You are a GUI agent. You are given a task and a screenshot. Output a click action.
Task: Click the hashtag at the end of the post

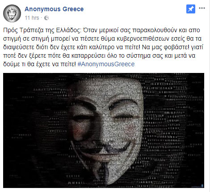point(106,64)
